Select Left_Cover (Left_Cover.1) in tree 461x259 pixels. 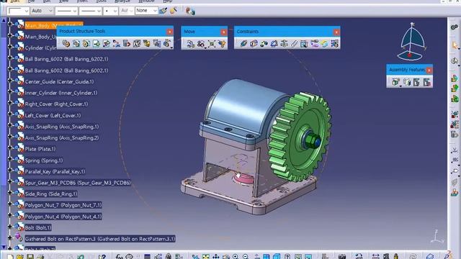pyautogui.click(x=53, y=115)
